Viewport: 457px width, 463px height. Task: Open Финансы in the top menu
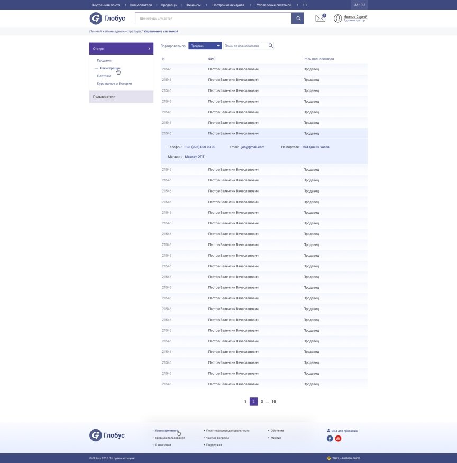(194, 5)
